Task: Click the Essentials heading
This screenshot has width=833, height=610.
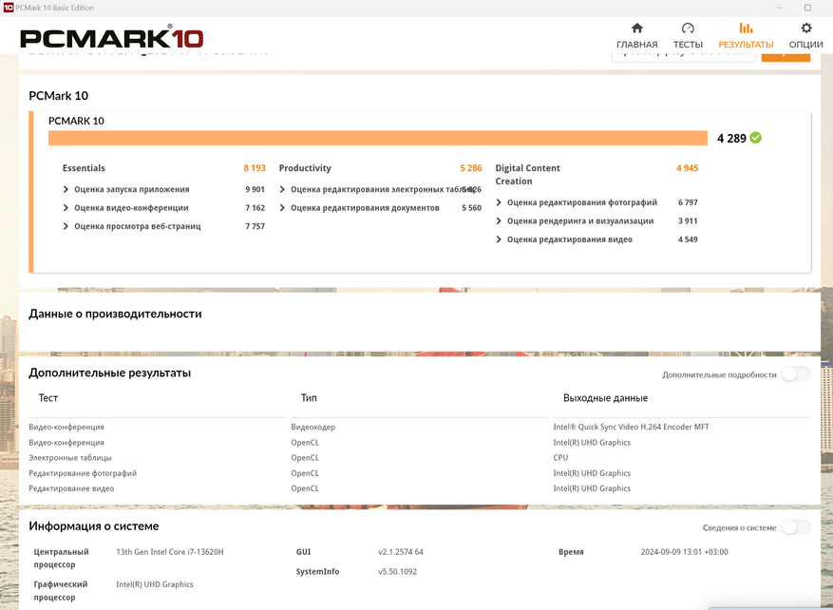Action: pyautogui.click(x=84, y=168)
